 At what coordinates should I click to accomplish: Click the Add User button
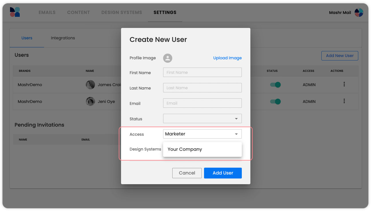point(223,173)
